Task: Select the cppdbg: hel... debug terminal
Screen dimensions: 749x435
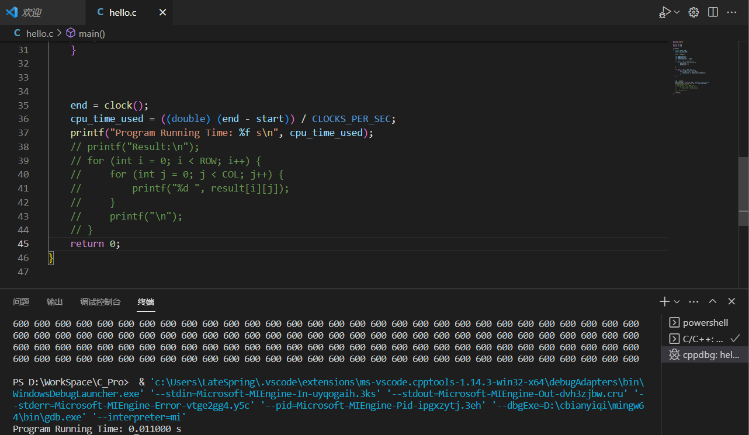Action: pyautogui.click(x=705, y=354)
